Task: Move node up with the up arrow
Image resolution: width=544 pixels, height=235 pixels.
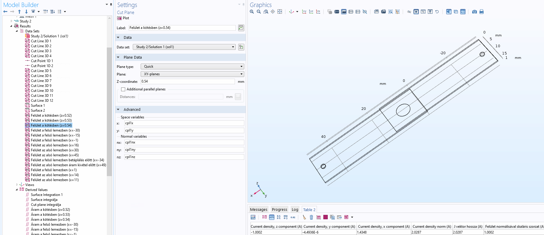Action: (x=19, y=12)
